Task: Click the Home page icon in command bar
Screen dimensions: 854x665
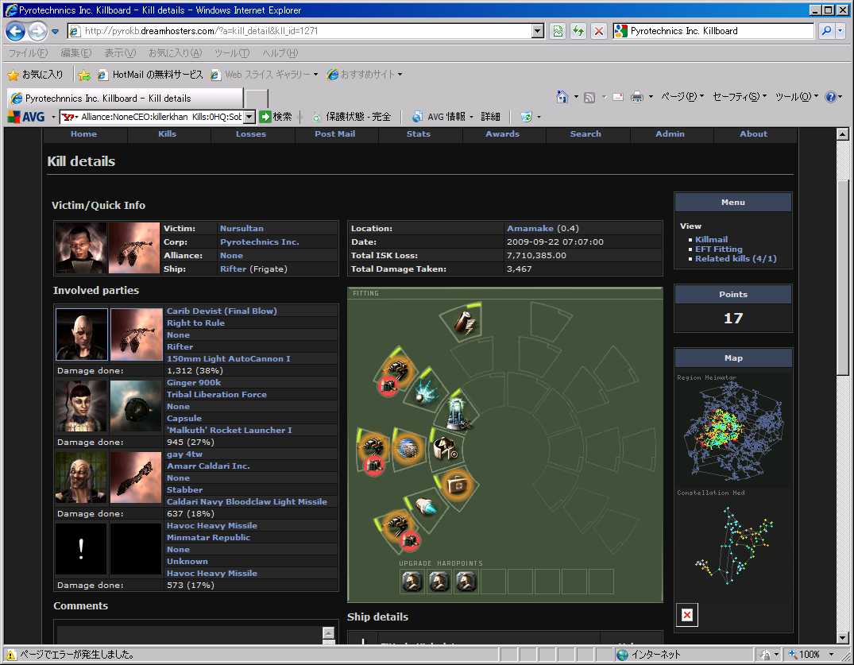Action: 562,97
